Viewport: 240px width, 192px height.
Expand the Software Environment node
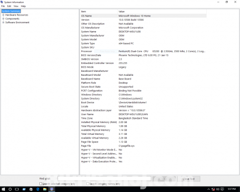(3, 22)
